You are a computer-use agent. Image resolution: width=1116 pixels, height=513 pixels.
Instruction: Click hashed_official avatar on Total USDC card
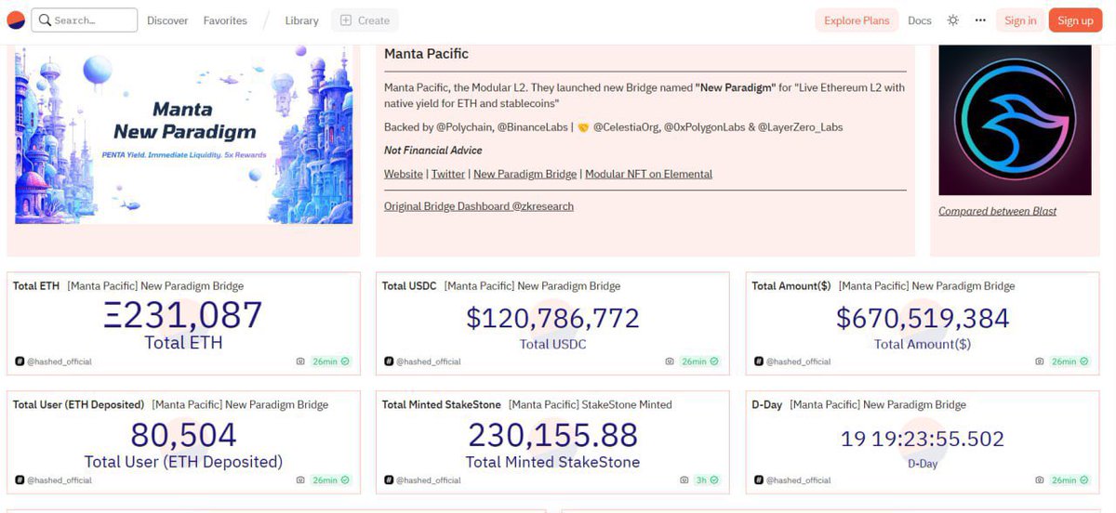click(388, 362)
